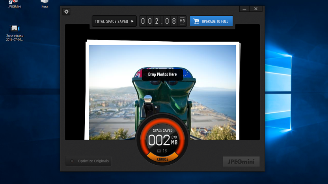
Task: Select the JPEGMini desktop shortcut icon
Action: pyautogui.click(x=15, y=4)
